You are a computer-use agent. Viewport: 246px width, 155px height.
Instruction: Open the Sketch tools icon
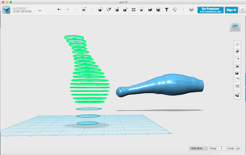coord(109,10)
